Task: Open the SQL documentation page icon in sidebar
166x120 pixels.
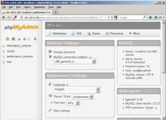Action: click(29, 39)
